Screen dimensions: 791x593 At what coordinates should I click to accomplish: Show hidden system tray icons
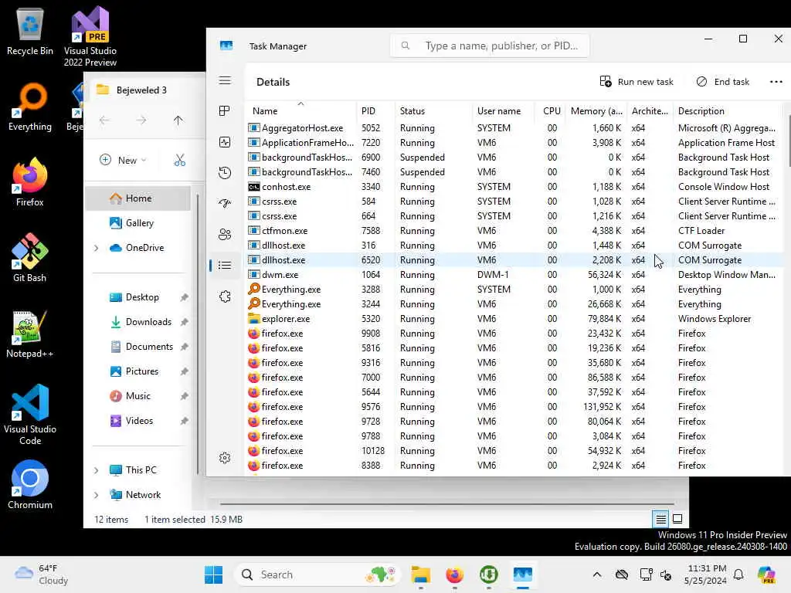(x=597, y=574)
